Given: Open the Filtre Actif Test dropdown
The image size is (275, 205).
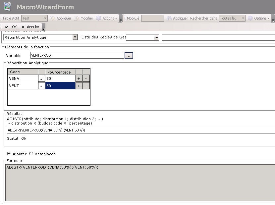Looking at the screenshot, I should point(45,18).
